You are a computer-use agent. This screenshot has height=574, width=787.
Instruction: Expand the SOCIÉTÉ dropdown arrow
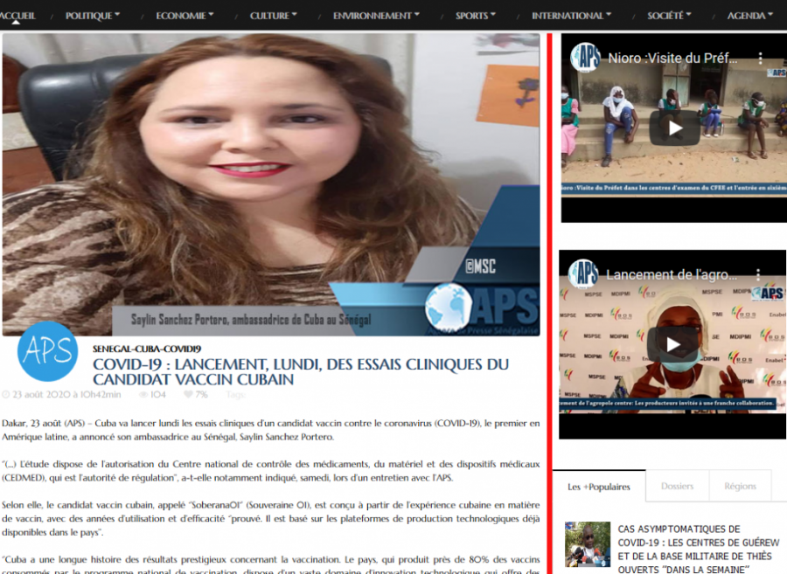(x=689, y=15)
